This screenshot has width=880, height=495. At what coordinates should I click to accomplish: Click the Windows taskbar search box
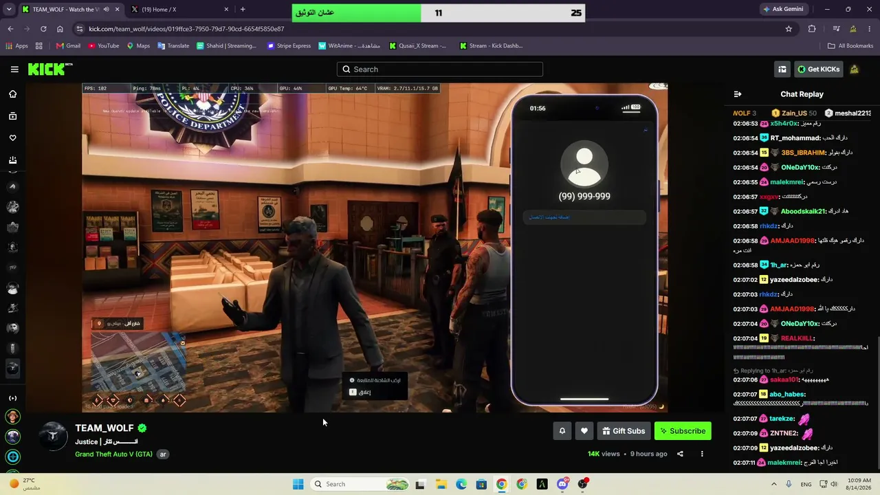pyautogui.click(x=359, y=484)
